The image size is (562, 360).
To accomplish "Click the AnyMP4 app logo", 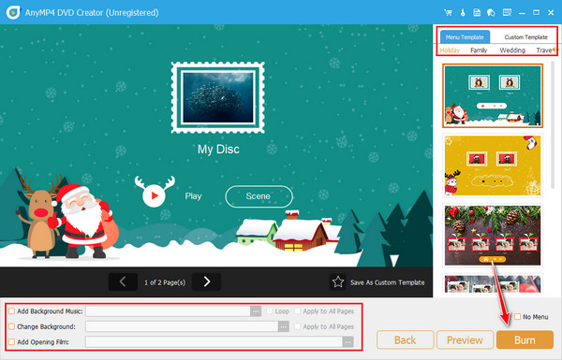I will (x=13, y=12).
